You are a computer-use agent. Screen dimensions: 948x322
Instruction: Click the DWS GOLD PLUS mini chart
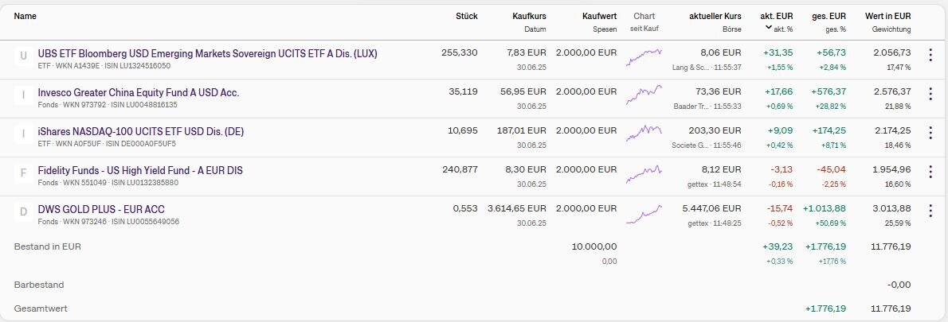644,215
